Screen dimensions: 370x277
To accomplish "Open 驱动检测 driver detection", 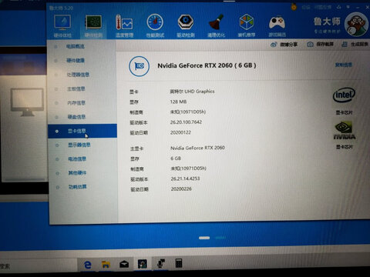I will click(x=186, y=25).
